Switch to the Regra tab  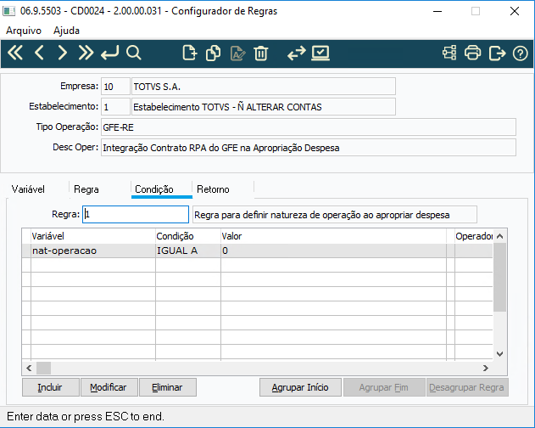(86, 189)
